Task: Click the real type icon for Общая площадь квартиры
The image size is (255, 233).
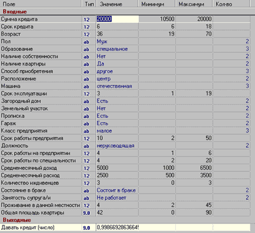Action: (x=87, y=213)
